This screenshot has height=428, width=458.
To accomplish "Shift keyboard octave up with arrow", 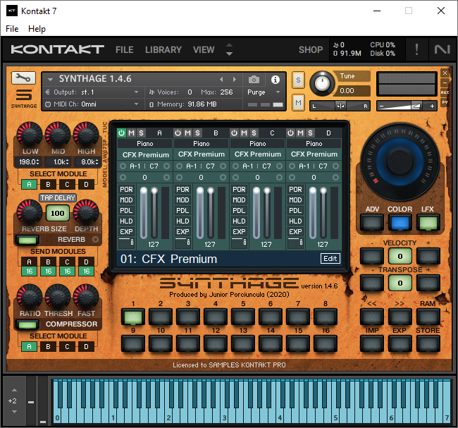I will click(x=14, y=390).
